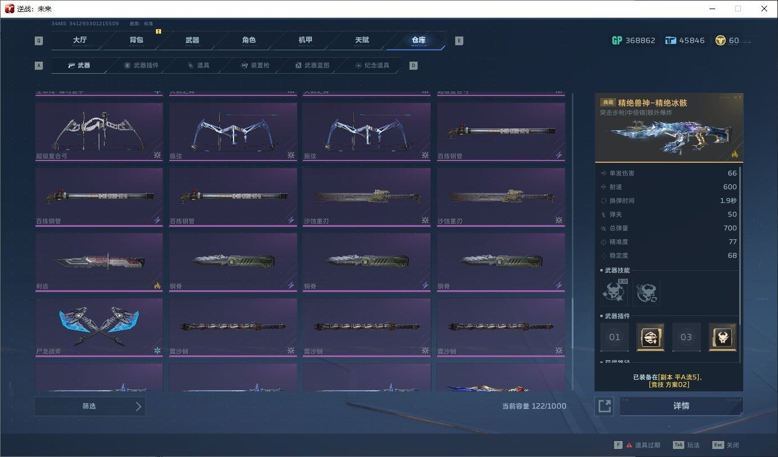Click the Q key hint left of 大厅
The height and width of the screenshot is (457, 778).
click(x=39, y=41)
